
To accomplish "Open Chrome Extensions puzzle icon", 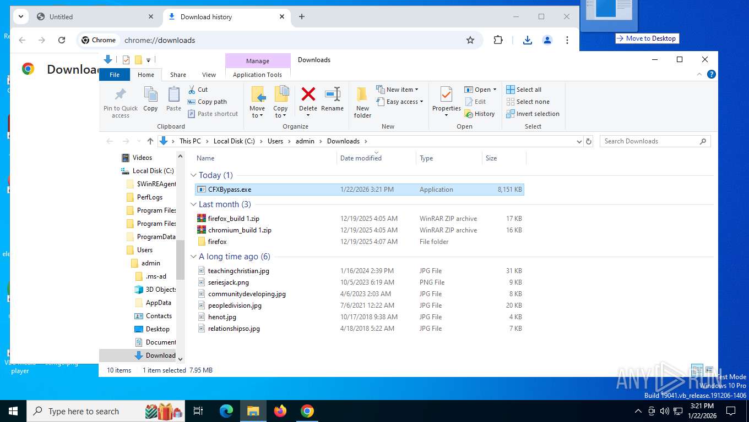I will pyautogui.click(x=498, y=40).
